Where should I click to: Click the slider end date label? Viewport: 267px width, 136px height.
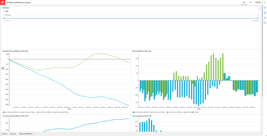coord(255,20)
